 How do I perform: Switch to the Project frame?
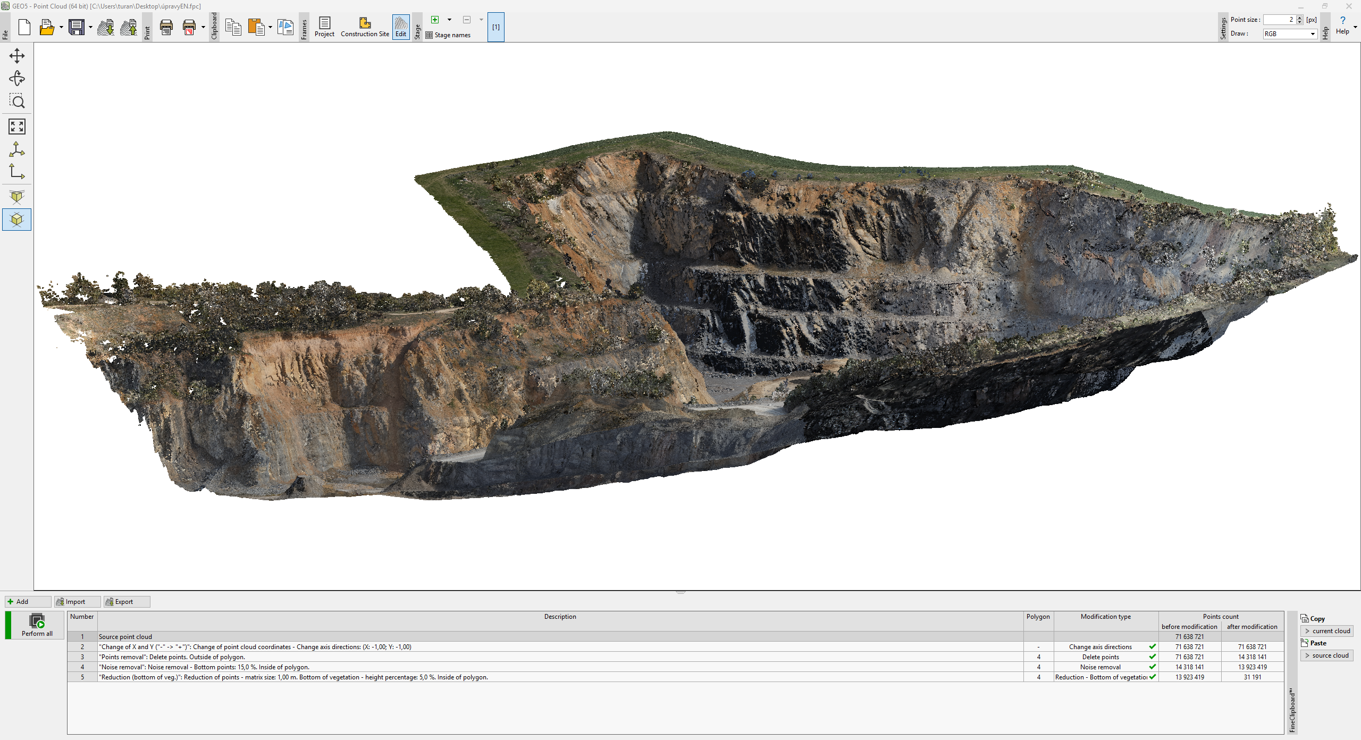tap(324, 27)
